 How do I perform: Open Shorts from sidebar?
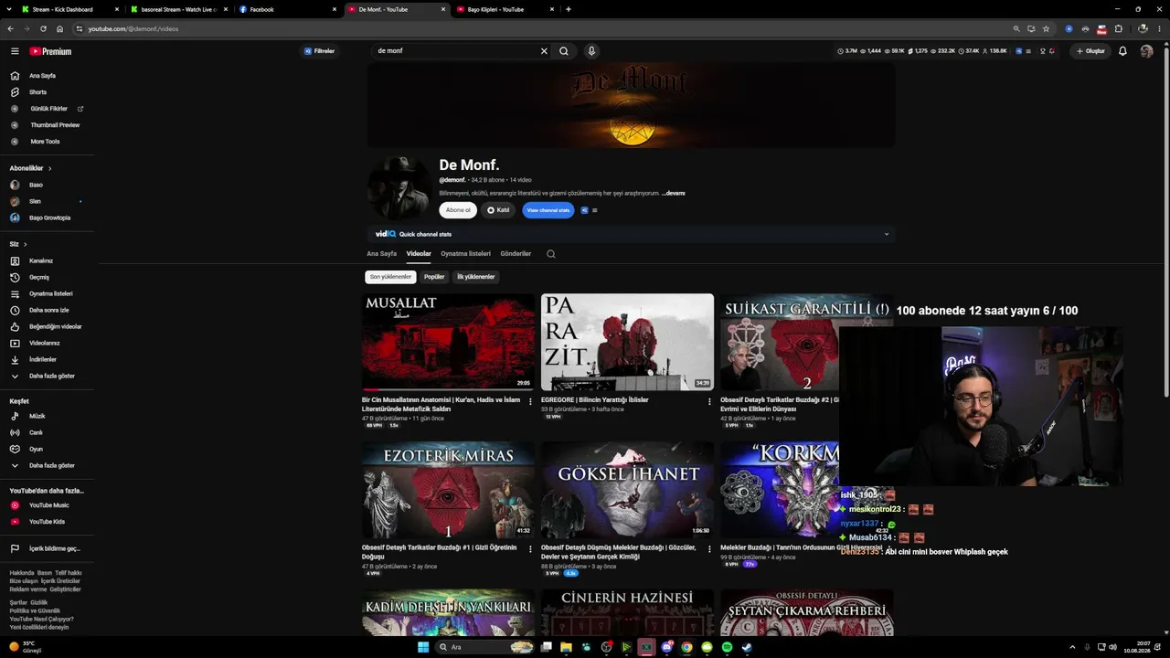37,92
